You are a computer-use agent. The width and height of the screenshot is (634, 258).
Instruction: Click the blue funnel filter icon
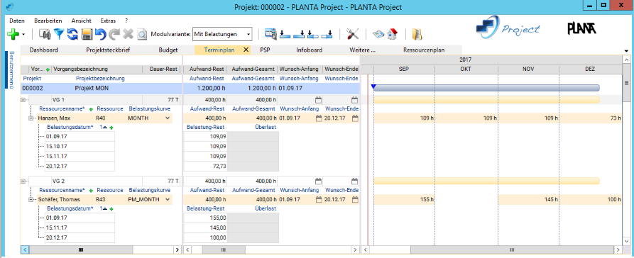(x=60, y=35)
